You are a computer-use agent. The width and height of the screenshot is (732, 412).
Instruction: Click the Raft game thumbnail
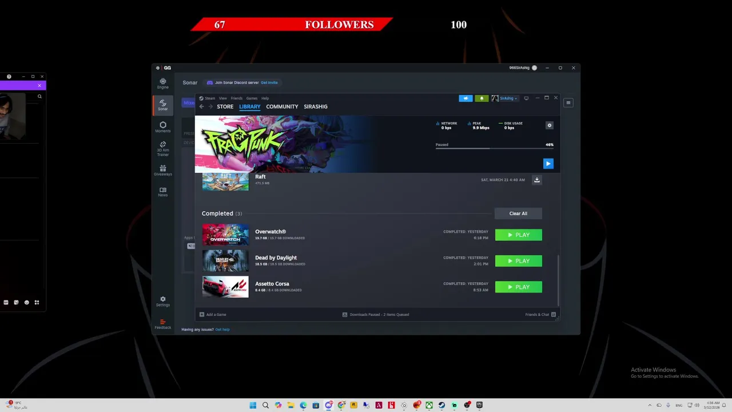[225, 181]
